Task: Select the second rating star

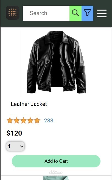Action: click(17, 120)
